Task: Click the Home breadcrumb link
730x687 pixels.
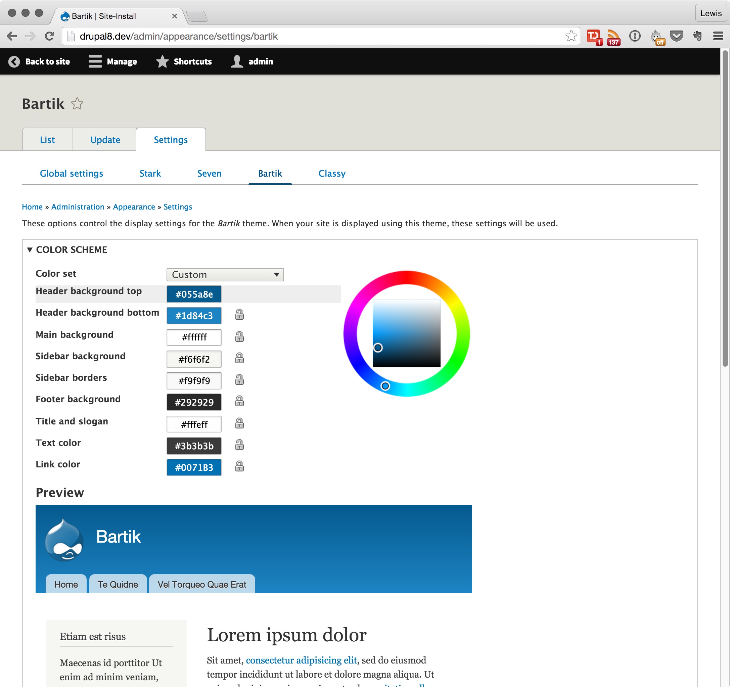Action: point(32,207)
